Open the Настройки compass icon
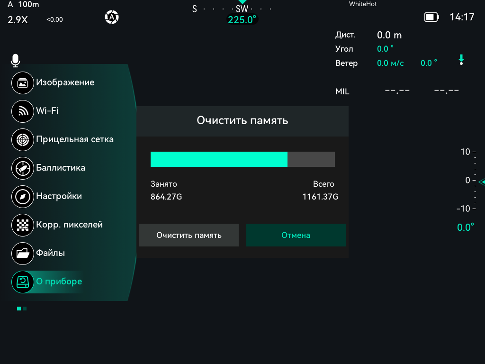Image resolution: width=485 pixels, height=364 pixels. (x=23, y=197)
